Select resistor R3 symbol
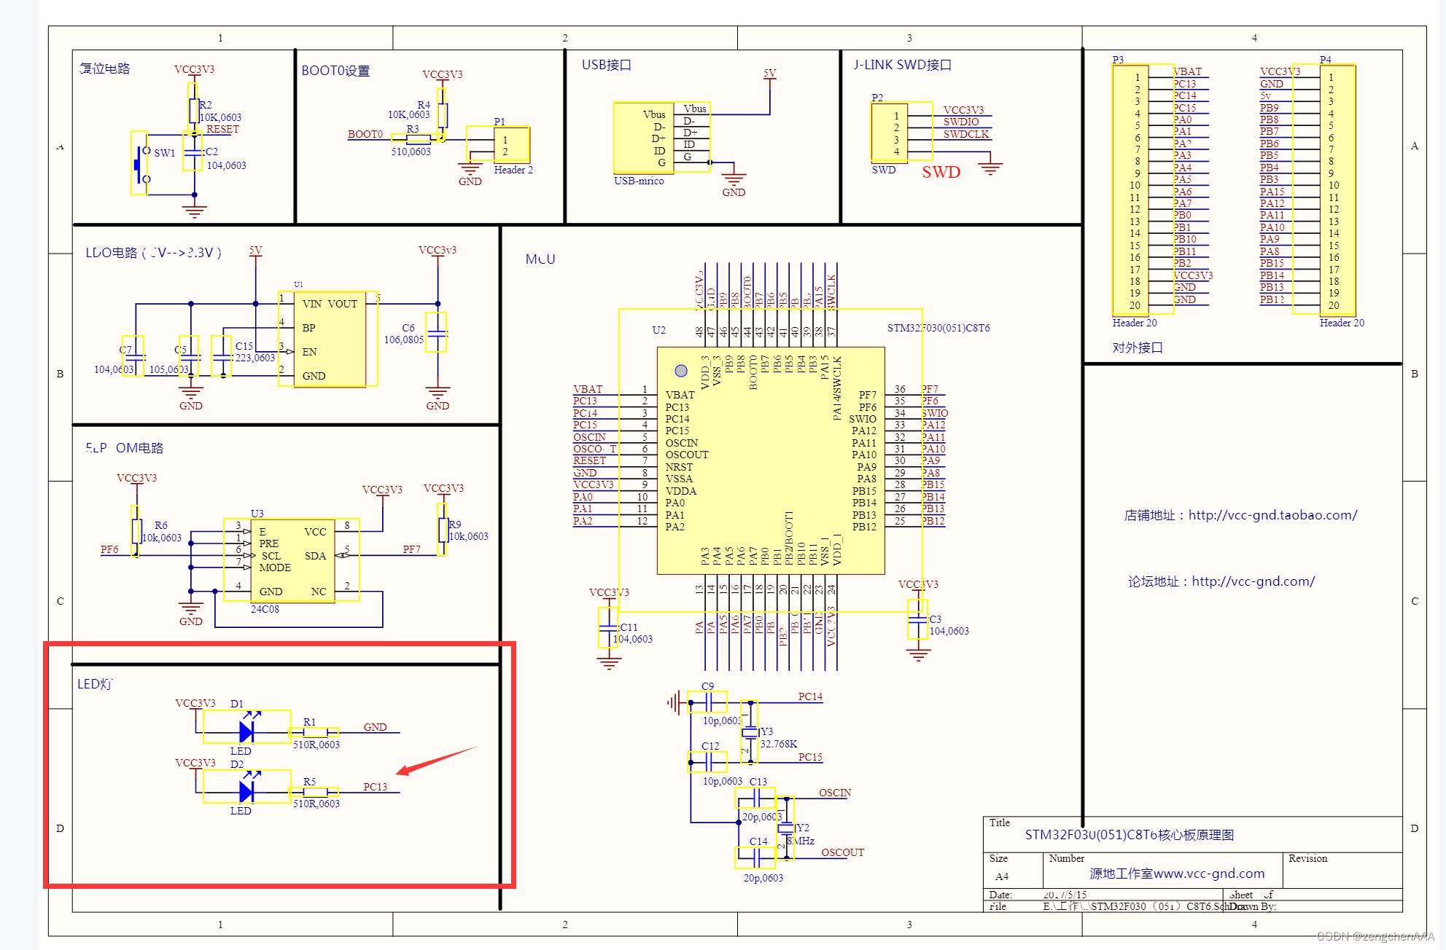This screenshot has width=1446, height=950. [418, 138]
